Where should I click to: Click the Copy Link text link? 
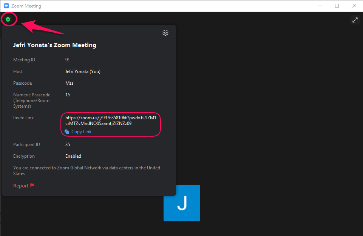click(81, 132)
